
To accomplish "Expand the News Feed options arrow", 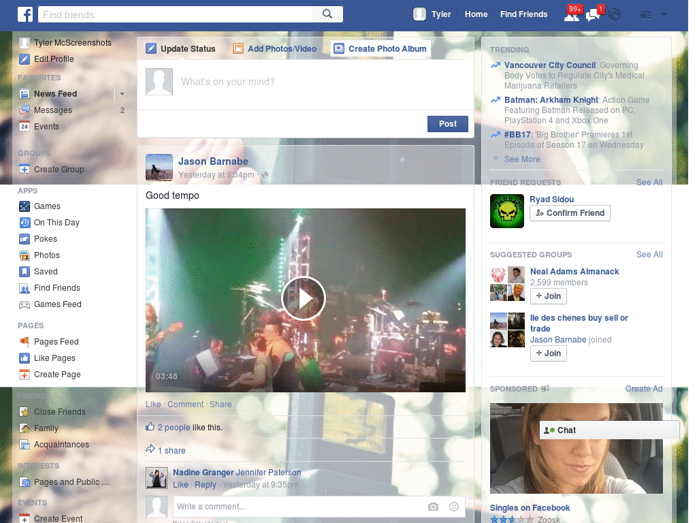I will (122, 94).
